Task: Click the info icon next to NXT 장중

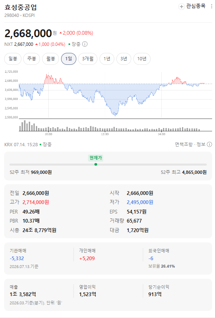Action: 85,44
